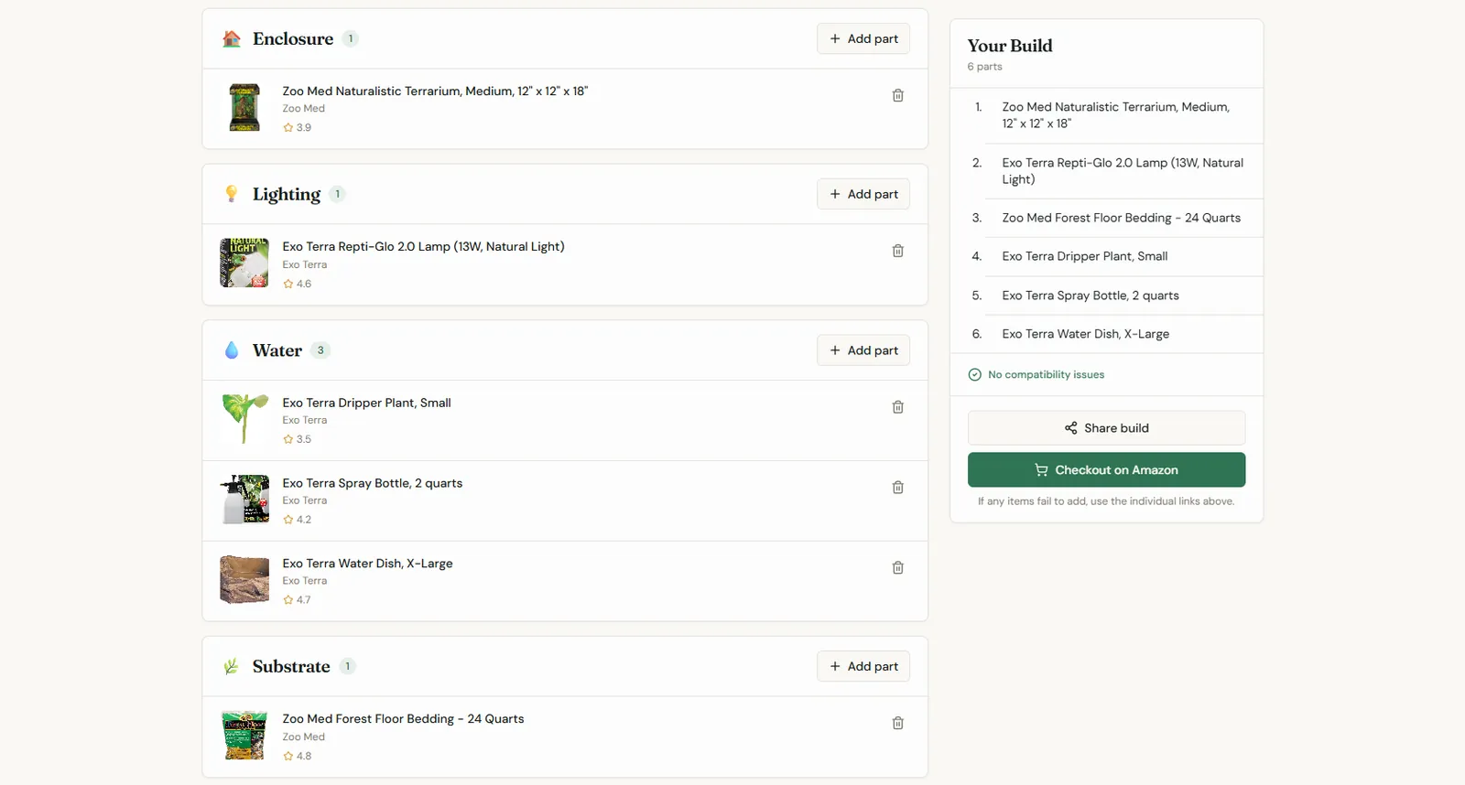Image resolution: width=1465 pixels, height=785 pixels.
Task: Click the Lighting section heading
Action: click(287, 194)
